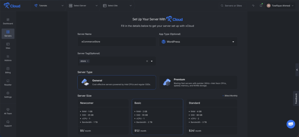
Task: Select the General server type
Action: click(x=117, y=82)
